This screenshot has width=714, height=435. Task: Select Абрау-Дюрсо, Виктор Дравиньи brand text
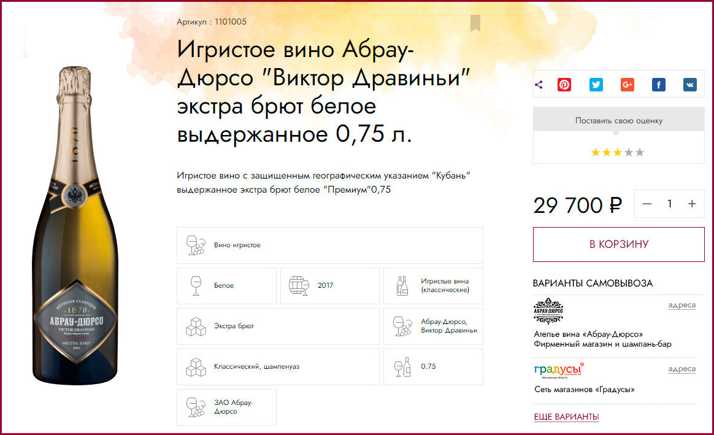[449, 326]
